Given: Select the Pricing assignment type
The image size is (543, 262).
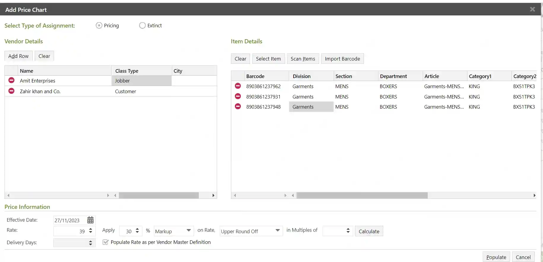Looking at the screenshot, I should (99, 26).
